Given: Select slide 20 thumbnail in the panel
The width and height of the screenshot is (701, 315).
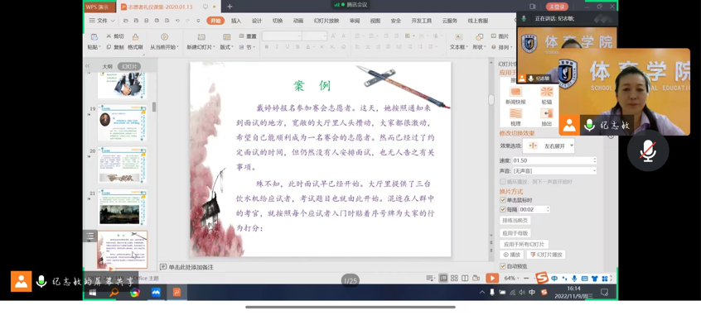Looking at the screenshot, I should coord(122,165).
